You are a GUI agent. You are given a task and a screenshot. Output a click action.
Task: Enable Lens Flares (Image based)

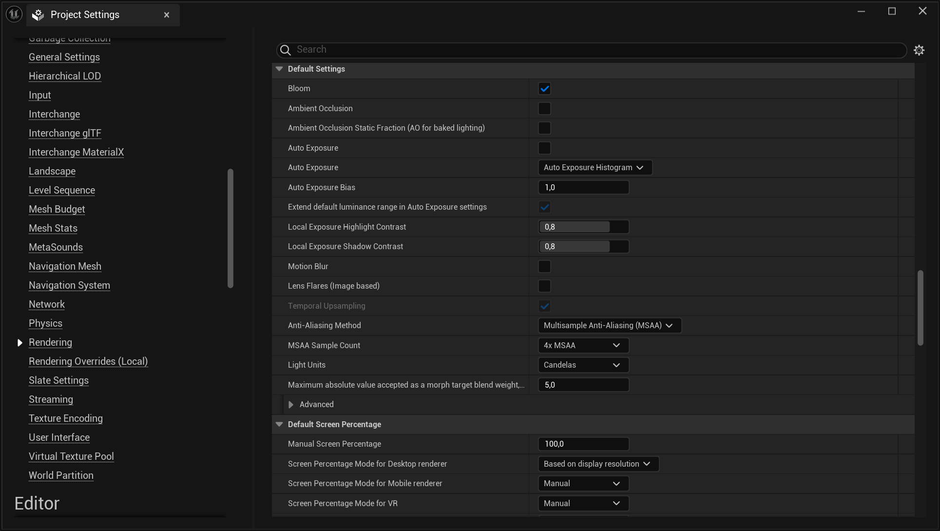[x=544, y=286]
